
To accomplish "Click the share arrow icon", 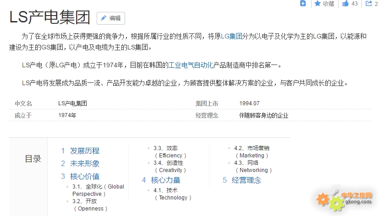I will point(369,3).
